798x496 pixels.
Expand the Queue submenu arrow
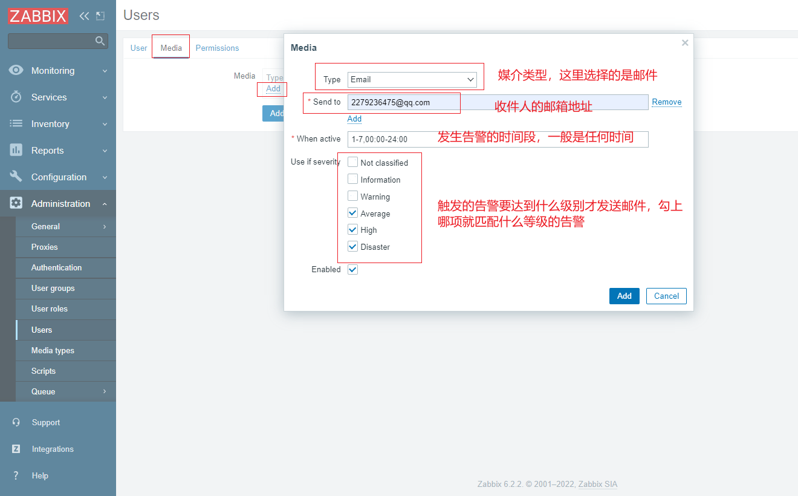tap(105, 391)
